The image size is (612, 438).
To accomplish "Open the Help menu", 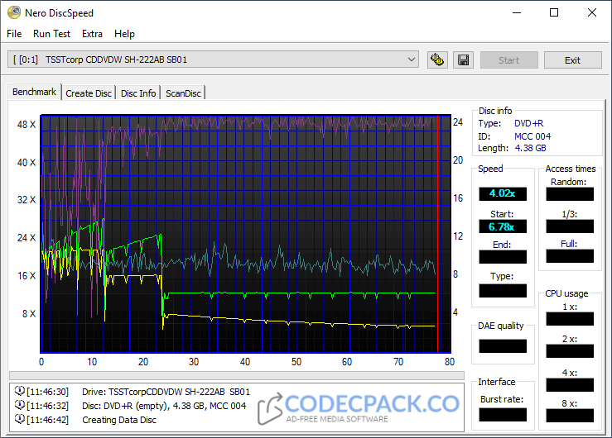I will pyautogui.click(x=124, y=34).
